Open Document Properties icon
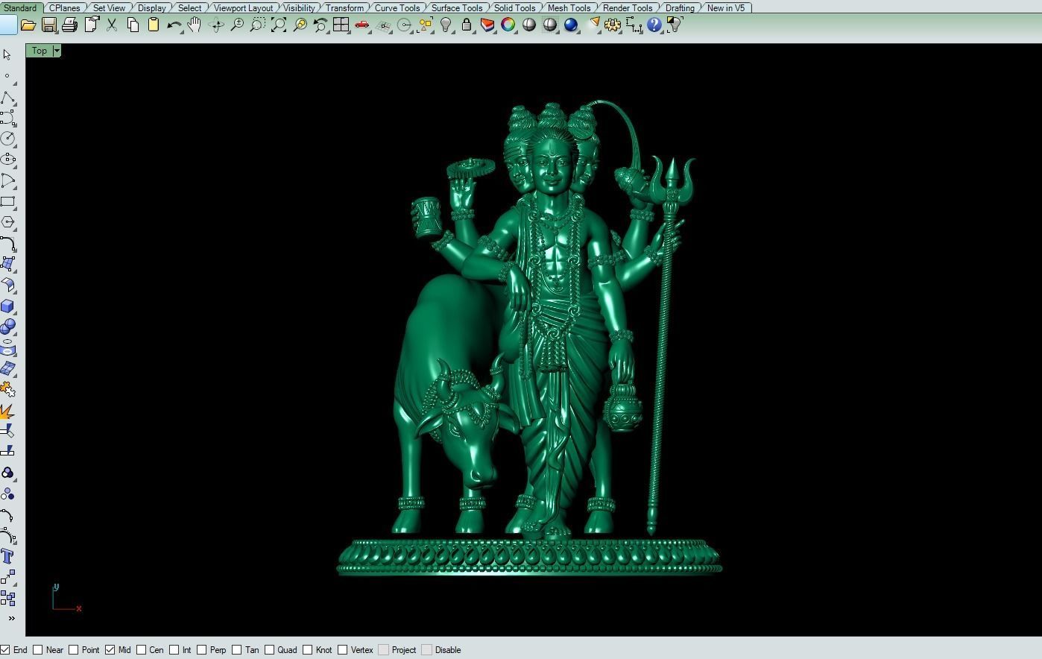The height and width of the screenshot is (659, 1042). (x=91, y=25)
